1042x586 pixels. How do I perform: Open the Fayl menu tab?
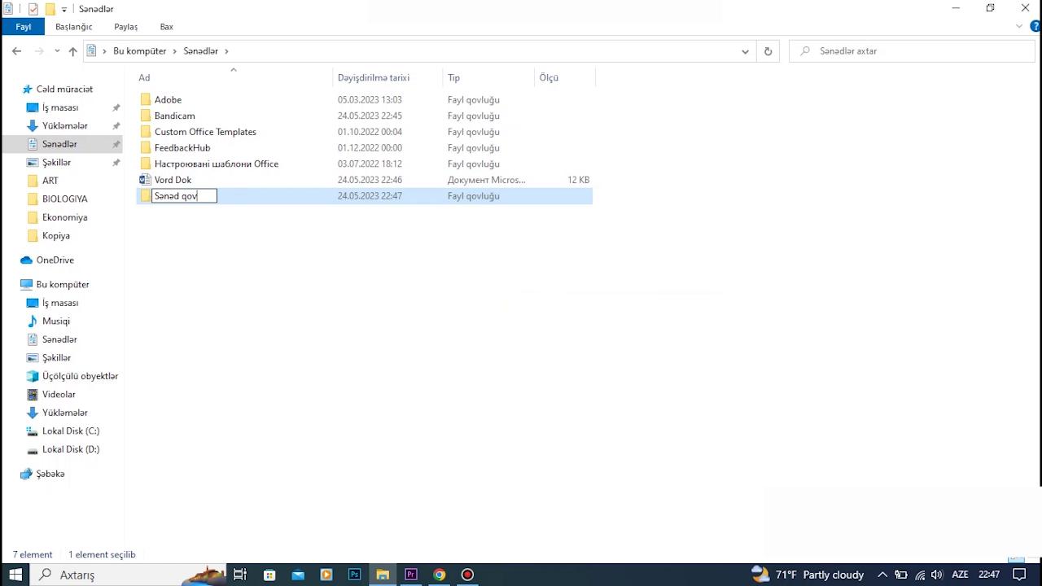[23, 27]
